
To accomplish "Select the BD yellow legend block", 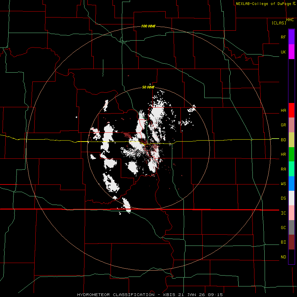I will point(291,140).
